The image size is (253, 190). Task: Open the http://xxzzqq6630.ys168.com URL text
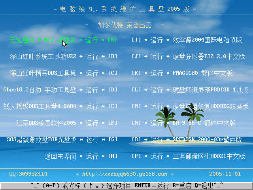click(x=125, y=174)
